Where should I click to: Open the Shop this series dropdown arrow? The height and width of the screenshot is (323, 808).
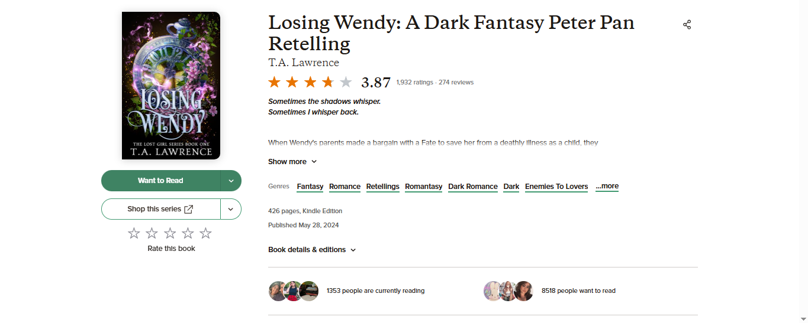(x=231, y=209)
